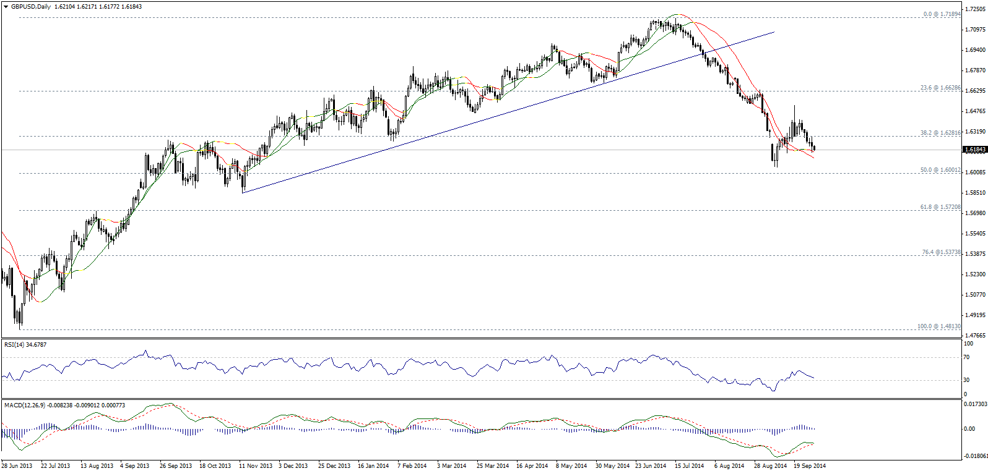
Task: Click time axis date '25 Dec 2013'
Action: 334,466
